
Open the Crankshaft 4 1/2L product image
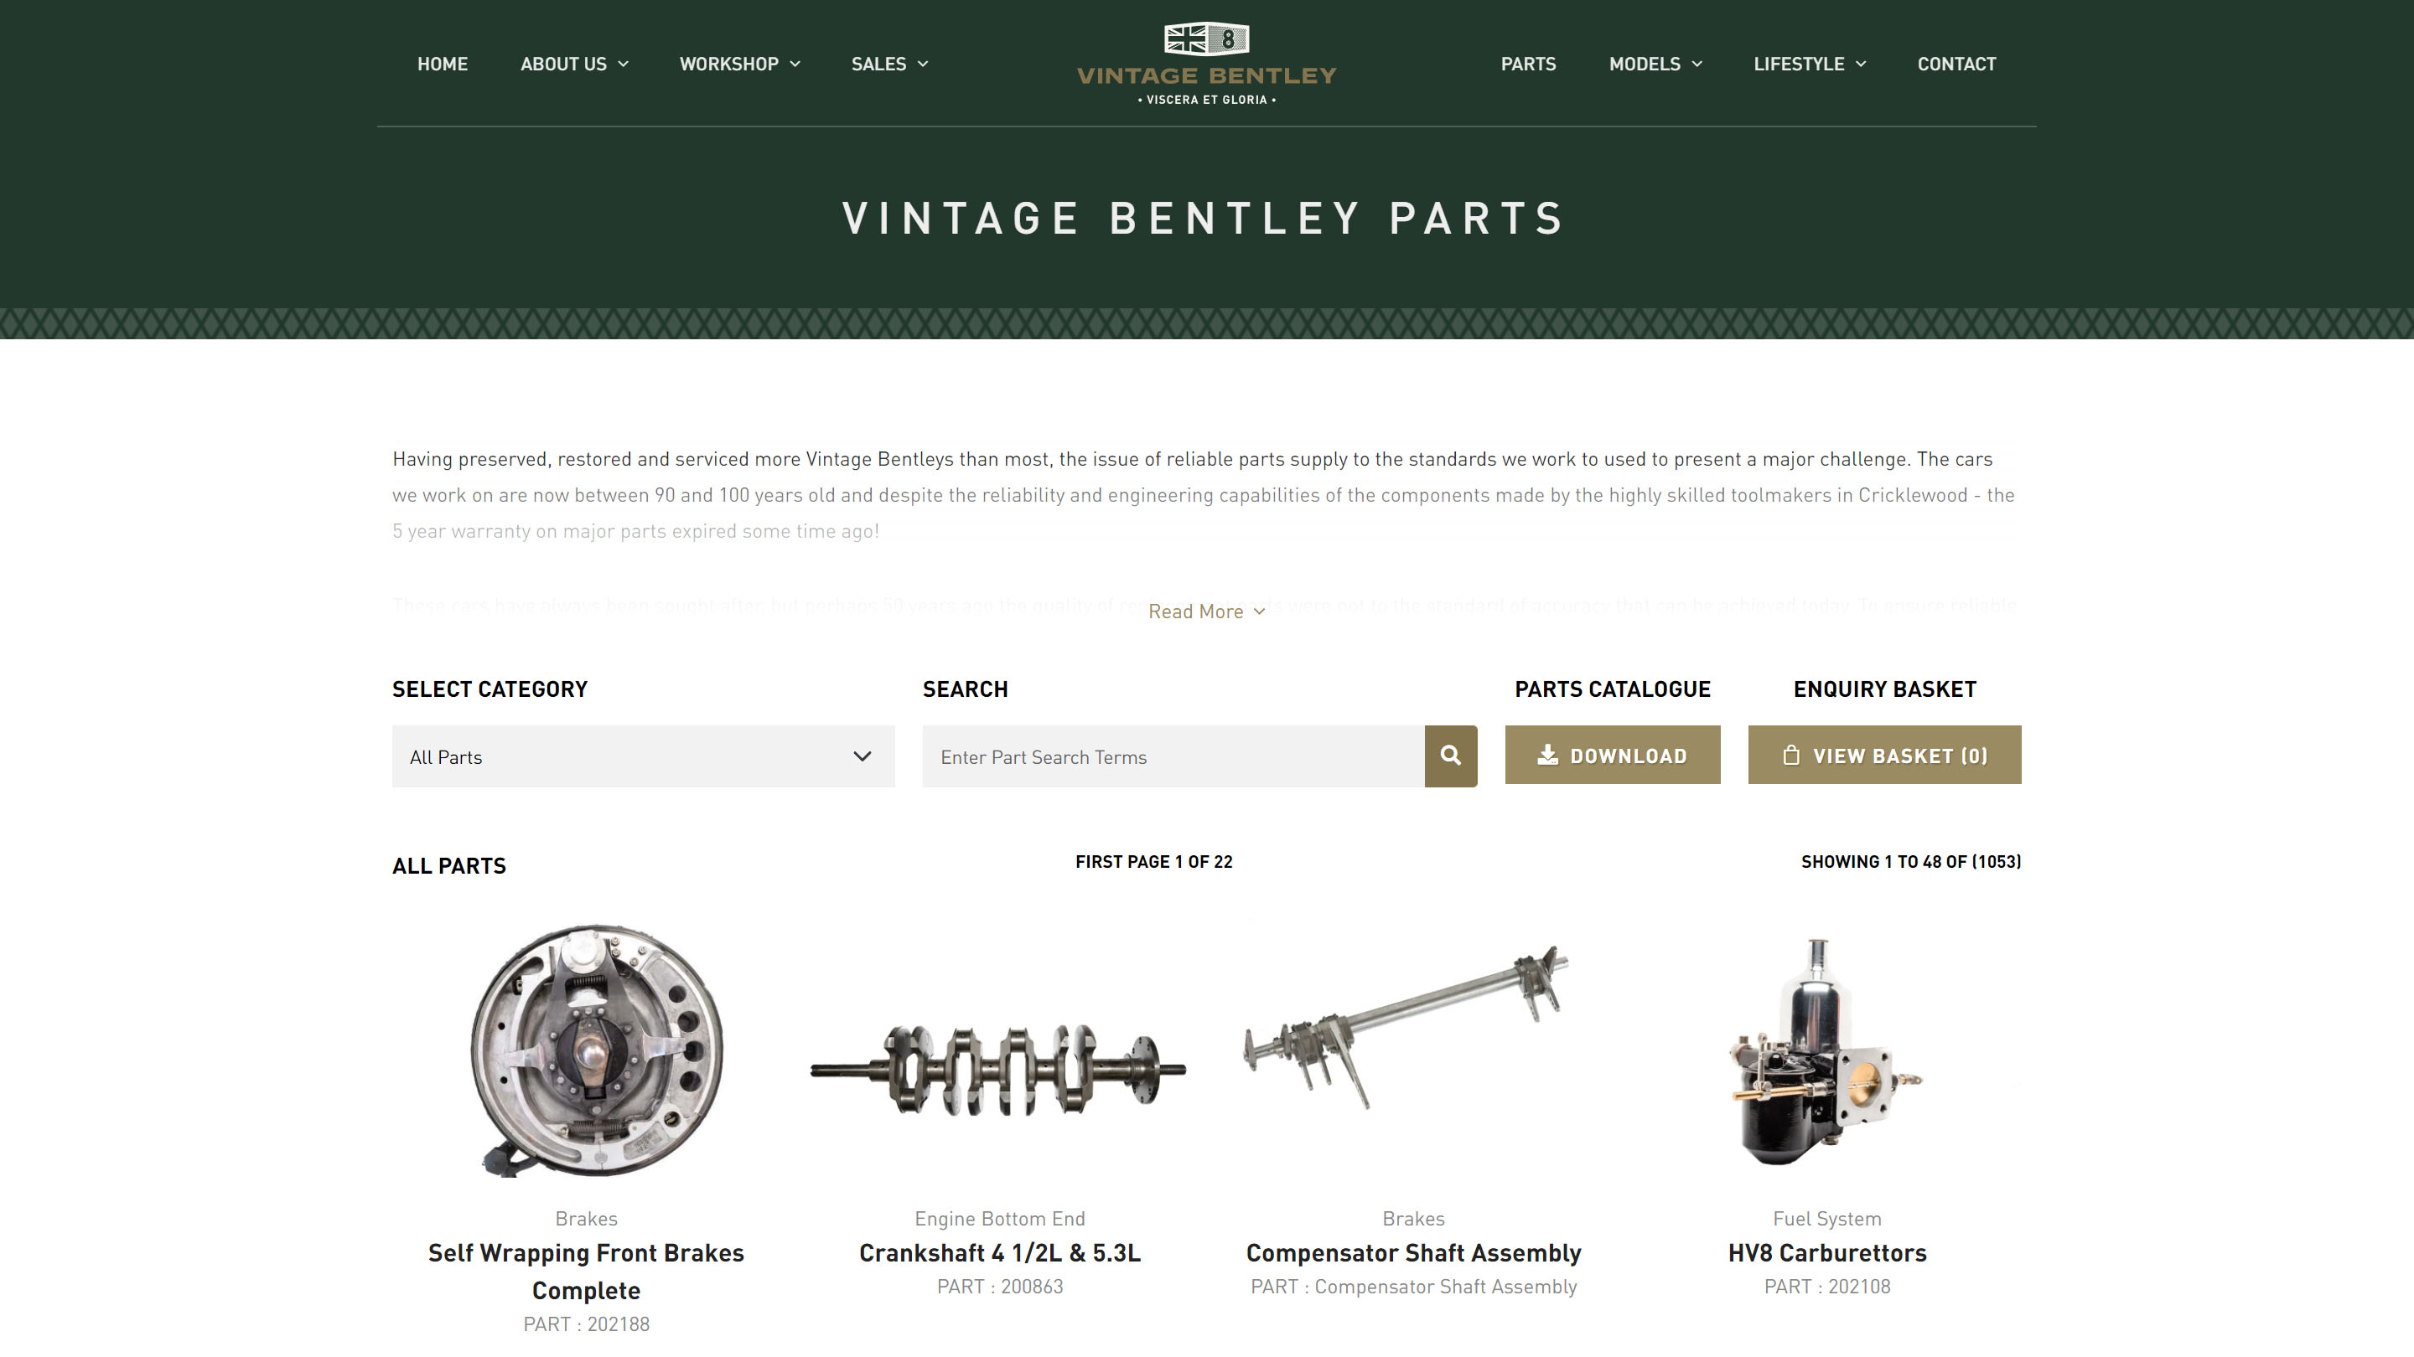tap(999, 1070)
